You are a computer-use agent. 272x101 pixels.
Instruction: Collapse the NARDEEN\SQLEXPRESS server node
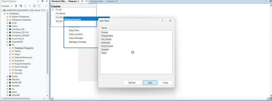tap(2, 10)
